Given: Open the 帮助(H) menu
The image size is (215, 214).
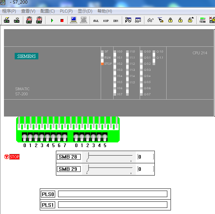Looking at the screenshot, I should pyautogui.click(x=105, y=11).
